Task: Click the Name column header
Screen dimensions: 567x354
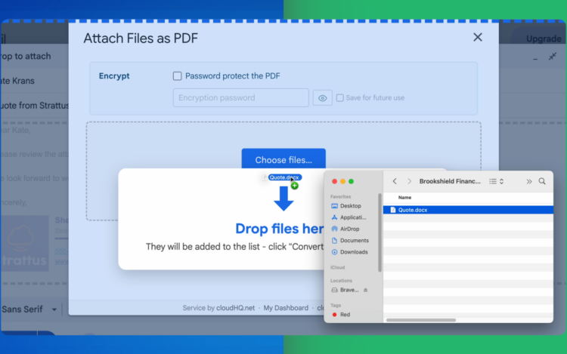Action: click(x=404, y=198)
